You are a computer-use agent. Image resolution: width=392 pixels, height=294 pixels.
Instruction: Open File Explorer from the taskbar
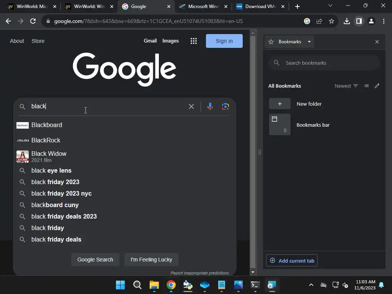(x=154, y=285)
